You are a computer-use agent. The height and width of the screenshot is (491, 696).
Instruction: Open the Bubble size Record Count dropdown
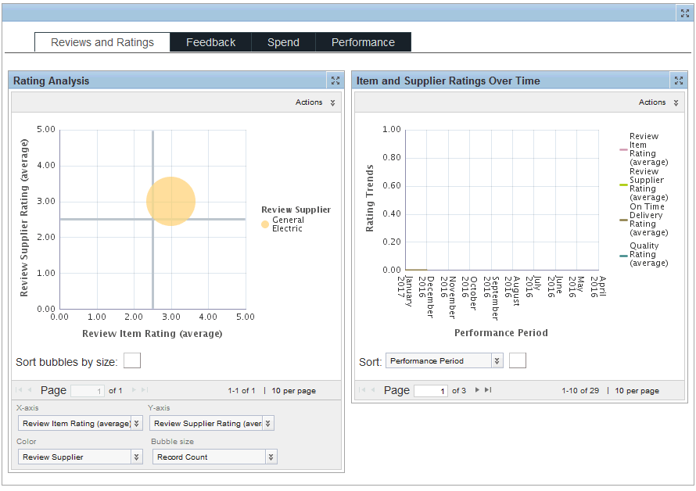tap(215, 457)
